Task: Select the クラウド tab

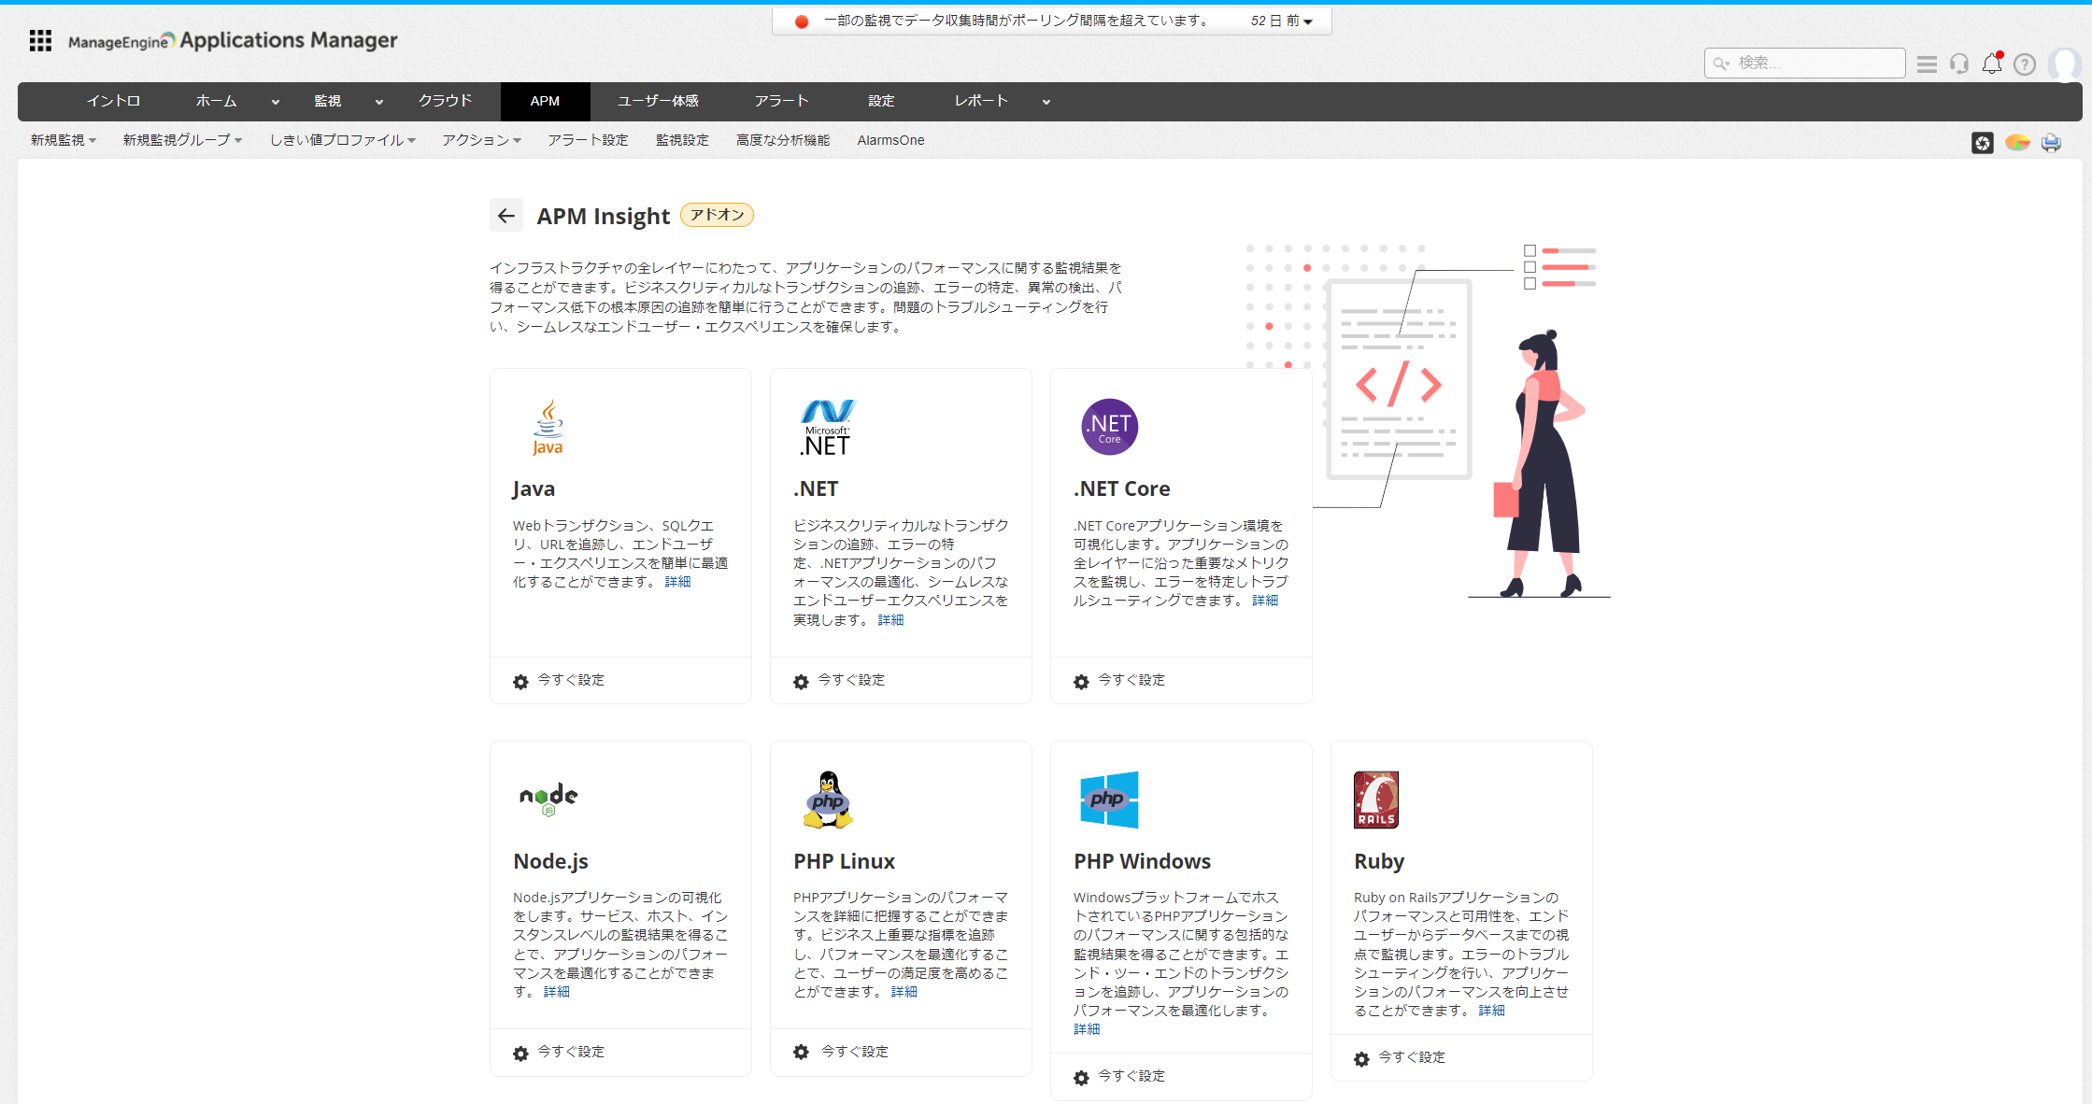Action: tap(445, 101)
